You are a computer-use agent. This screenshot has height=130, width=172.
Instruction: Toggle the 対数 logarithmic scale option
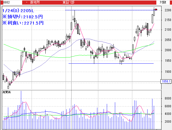click(x=163, y=2)
